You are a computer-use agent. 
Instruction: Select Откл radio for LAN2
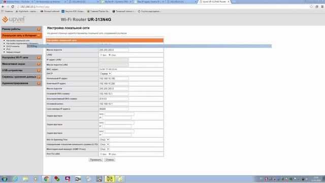pos(110,55)
